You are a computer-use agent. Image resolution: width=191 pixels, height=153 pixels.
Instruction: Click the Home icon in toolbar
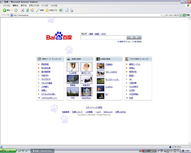pos(32,10)
